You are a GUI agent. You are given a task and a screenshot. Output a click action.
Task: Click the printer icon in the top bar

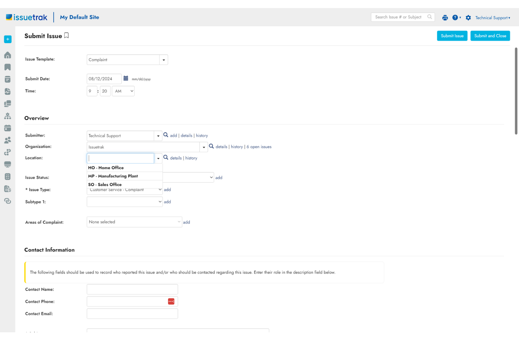(445, 17)
